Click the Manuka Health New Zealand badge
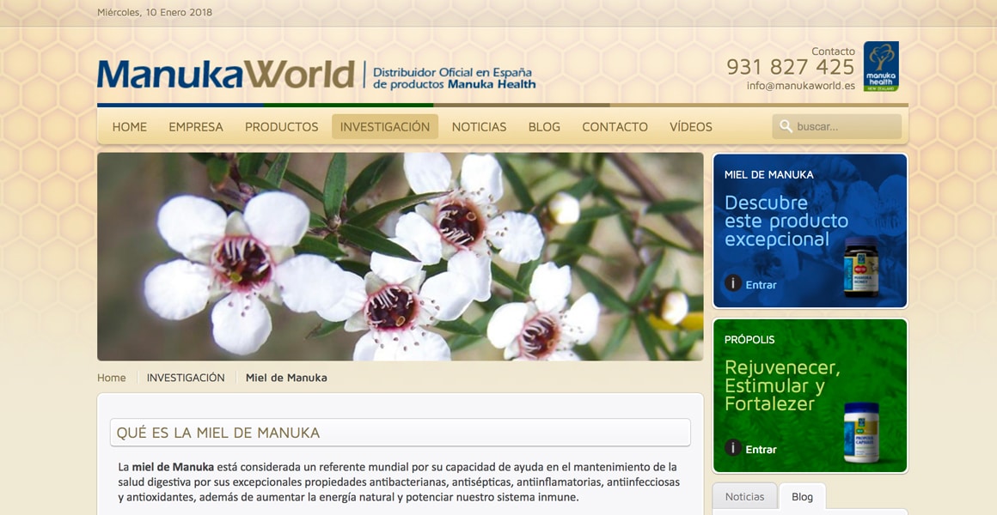The image size is (997, 515). coord(881,66)
